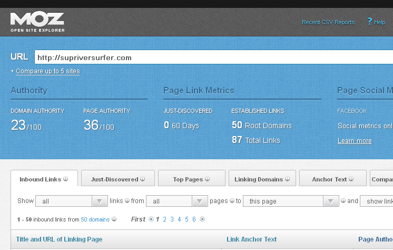Open the Show all links dropdown
Viewport: 393px width, 250px height.
72,201
